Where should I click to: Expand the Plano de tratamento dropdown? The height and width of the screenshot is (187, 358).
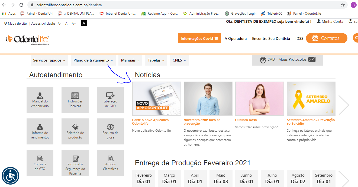(x=93, y=60)
